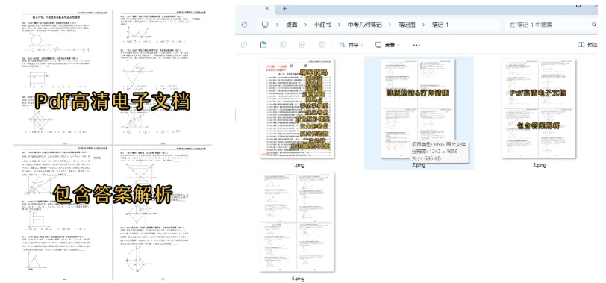Click the Delete trash icon in toolbar
This screenshot has height=283, width=606.
pos(322,45)
